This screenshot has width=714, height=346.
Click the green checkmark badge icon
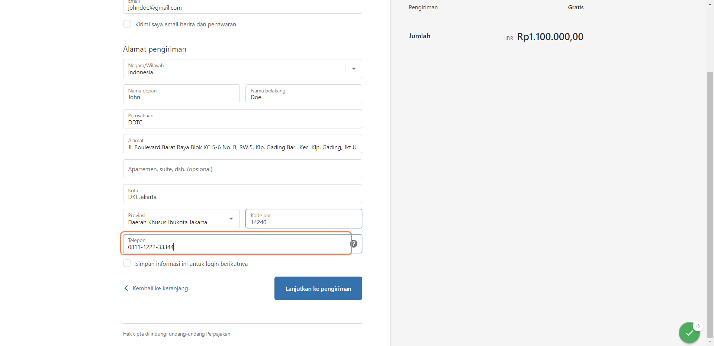[689, 333]
